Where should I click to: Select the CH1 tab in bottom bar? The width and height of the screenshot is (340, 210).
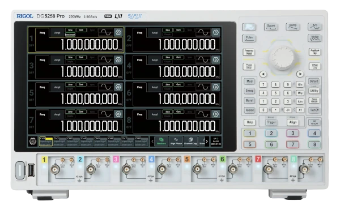[x=46, y=142]
